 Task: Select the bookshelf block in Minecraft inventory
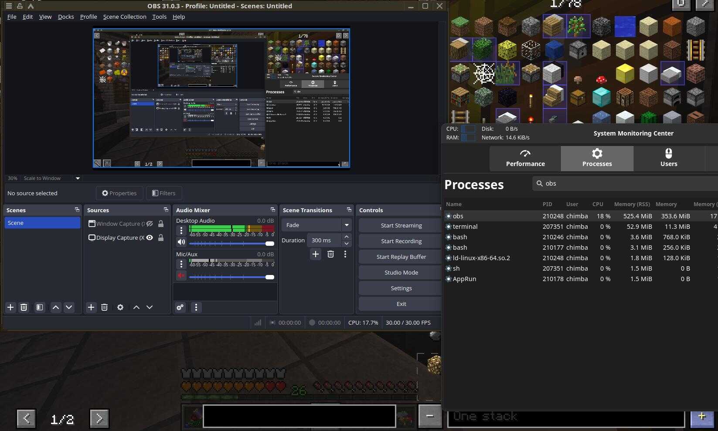tap(460, 97)
